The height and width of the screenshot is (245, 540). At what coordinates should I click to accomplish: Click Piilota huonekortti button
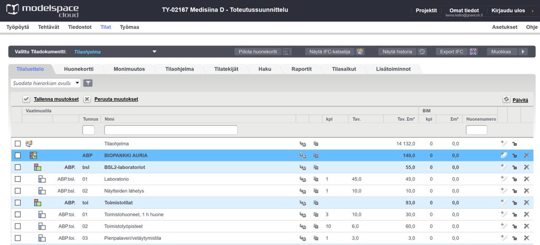(x=258, y=52)
